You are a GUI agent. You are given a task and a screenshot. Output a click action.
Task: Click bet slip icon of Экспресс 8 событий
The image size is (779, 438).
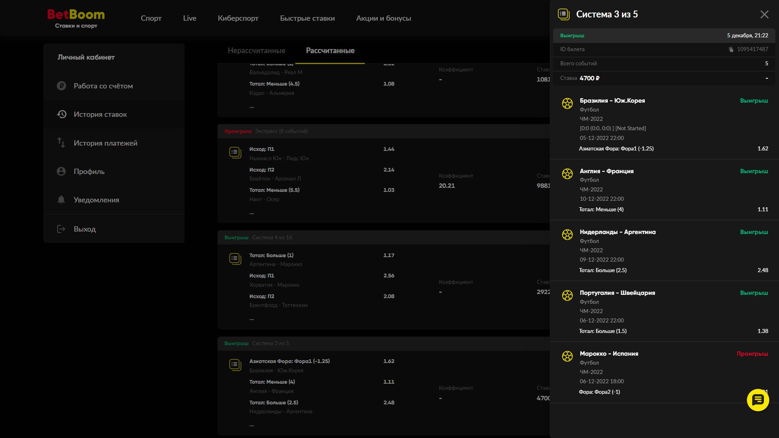coord(235,152)
